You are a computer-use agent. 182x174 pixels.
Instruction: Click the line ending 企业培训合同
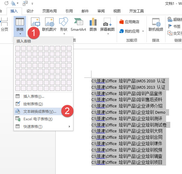point(127,137)
